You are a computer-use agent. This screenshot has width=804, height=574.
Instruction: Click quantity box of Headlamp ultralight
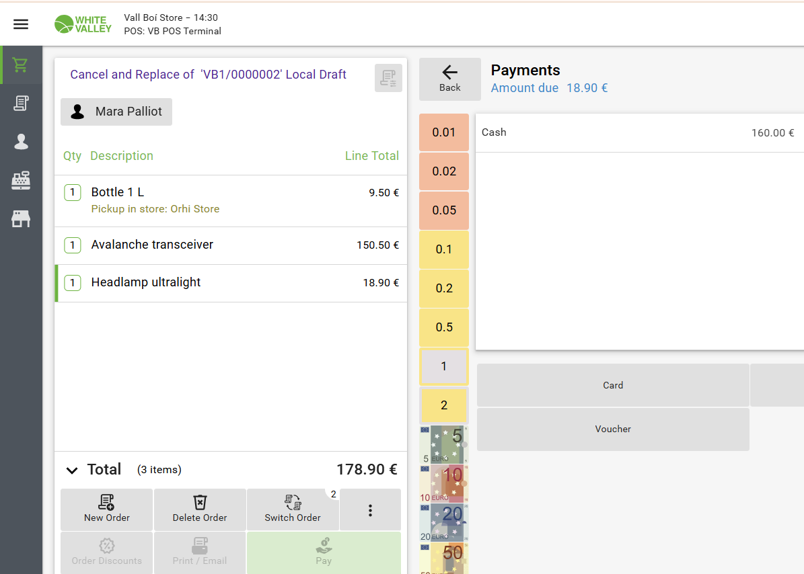click(72, 283)
